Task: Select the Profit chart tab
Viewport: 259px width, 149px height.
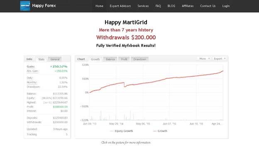Action: pyautogui.click(x=124, y=59)
